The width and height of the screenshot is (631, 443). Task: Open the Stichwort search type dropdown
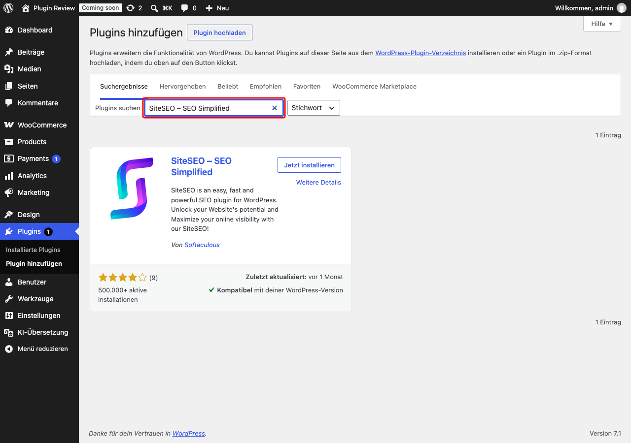[x=314, y=108]
